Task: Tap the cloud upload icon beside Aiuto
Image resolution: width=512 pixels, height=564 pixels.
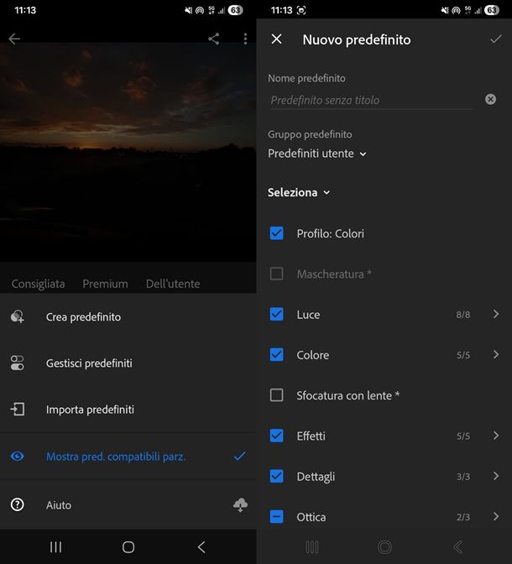Action: pyautogui.click(x=240, y=504)
